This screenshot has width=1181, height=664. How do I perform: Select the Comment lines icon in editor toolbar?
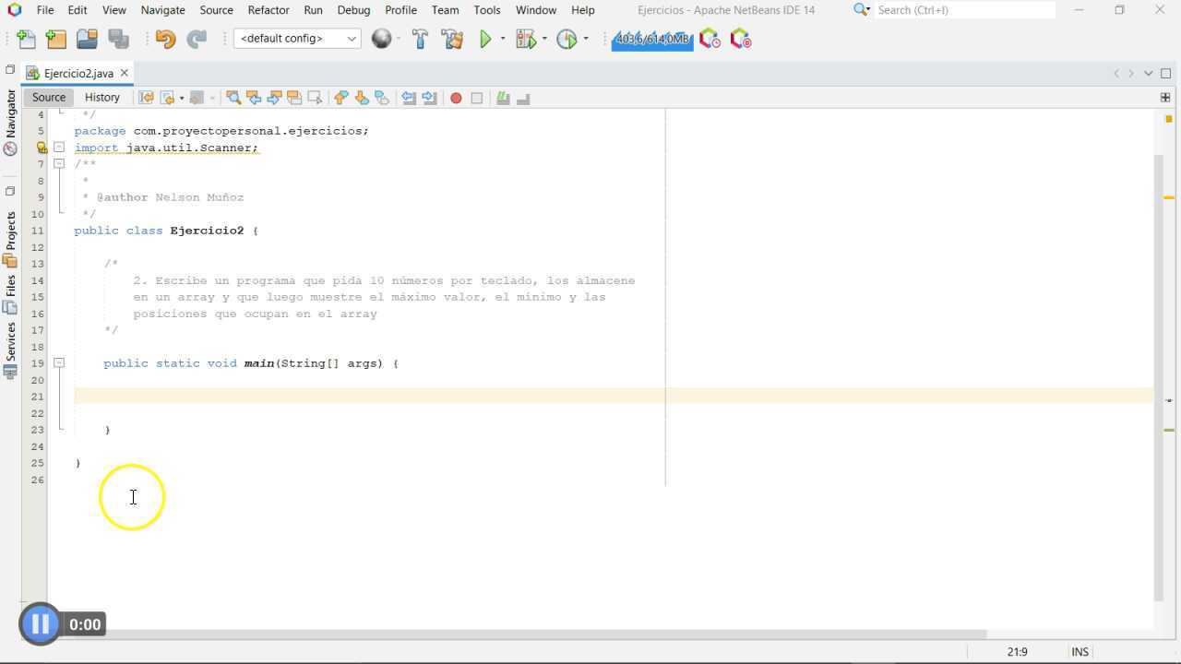coord(501,98)
